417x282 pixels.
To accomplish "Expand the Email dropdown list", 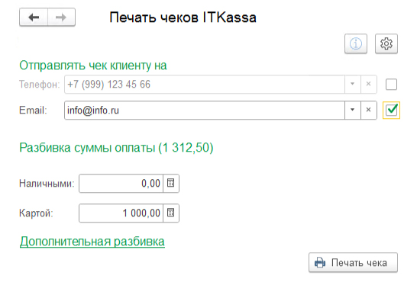I will click(x=353, y=110).
